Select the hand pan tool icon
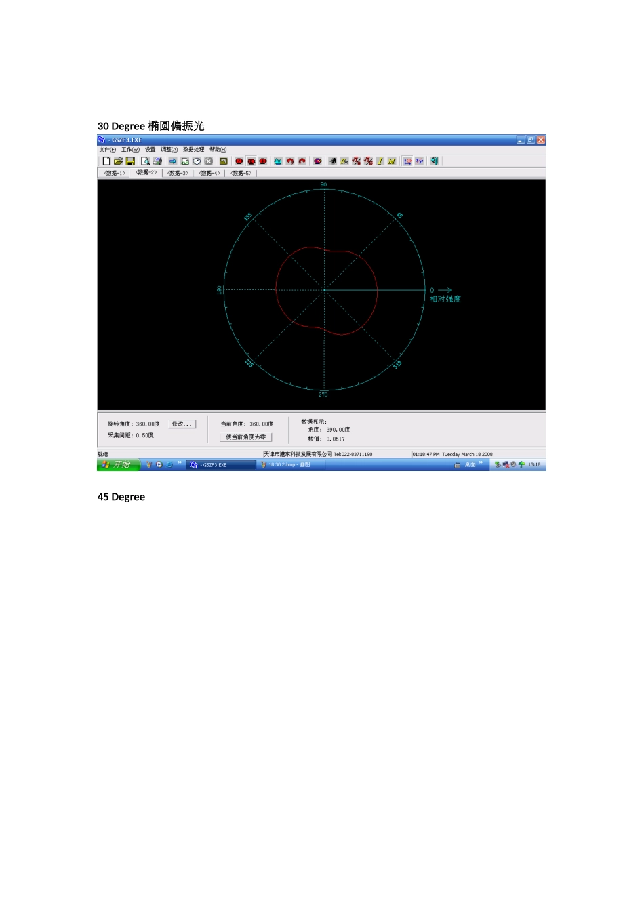The width and height of the screenshot is (644, 911). 277,161
